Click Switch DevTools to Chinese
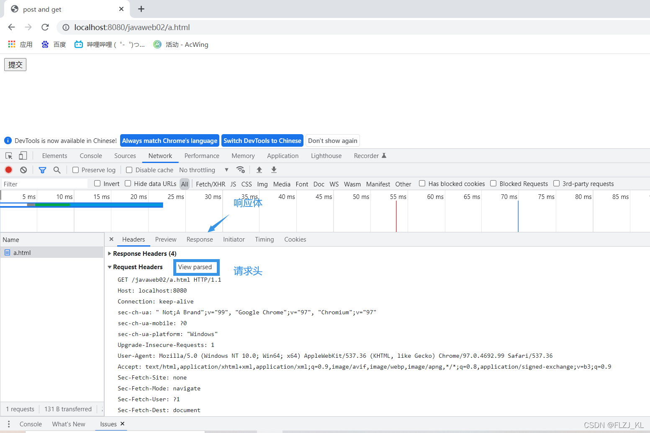This screenshot has width=650, height=433. (x=262, y=141)
